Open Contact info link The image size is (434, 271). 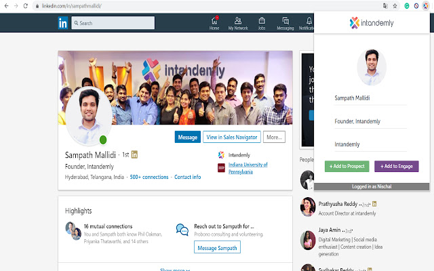(x=188, y=177)
